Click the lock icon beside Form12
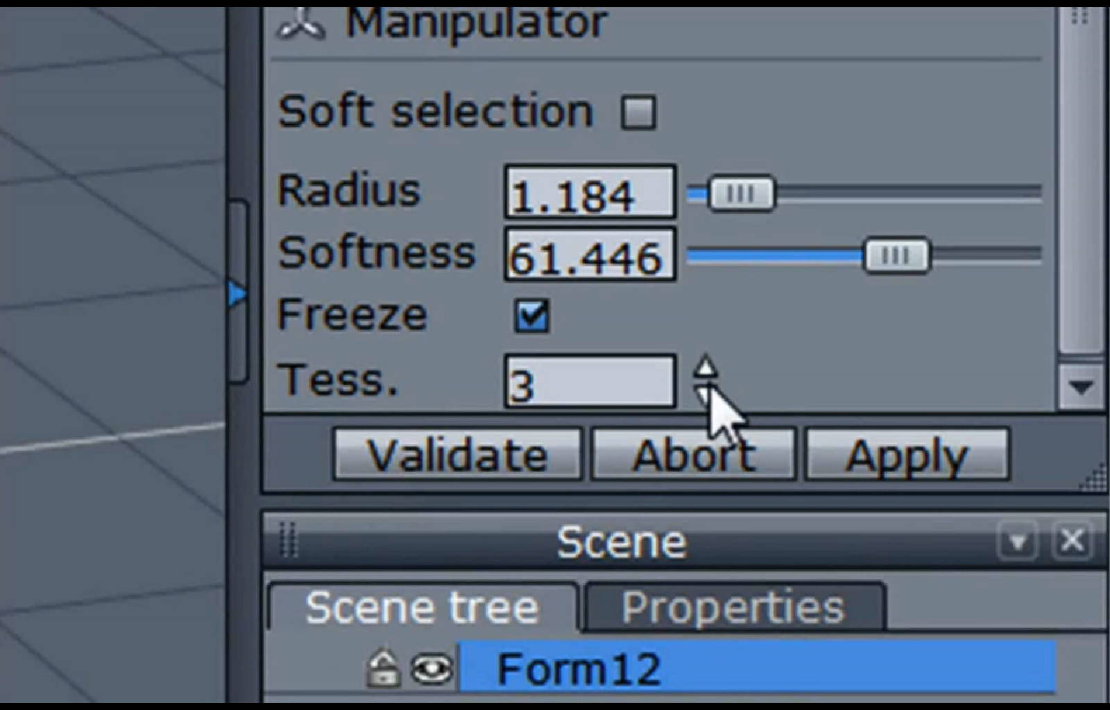Screen dimensions: 1110x710 pos(382,668)
